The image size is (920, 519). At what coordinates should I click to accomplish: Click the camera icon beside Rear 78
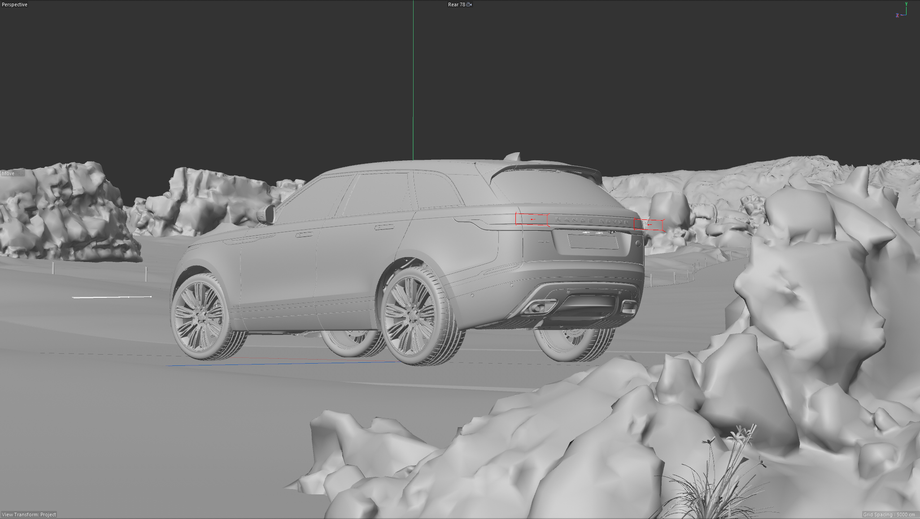coord(469,4)
